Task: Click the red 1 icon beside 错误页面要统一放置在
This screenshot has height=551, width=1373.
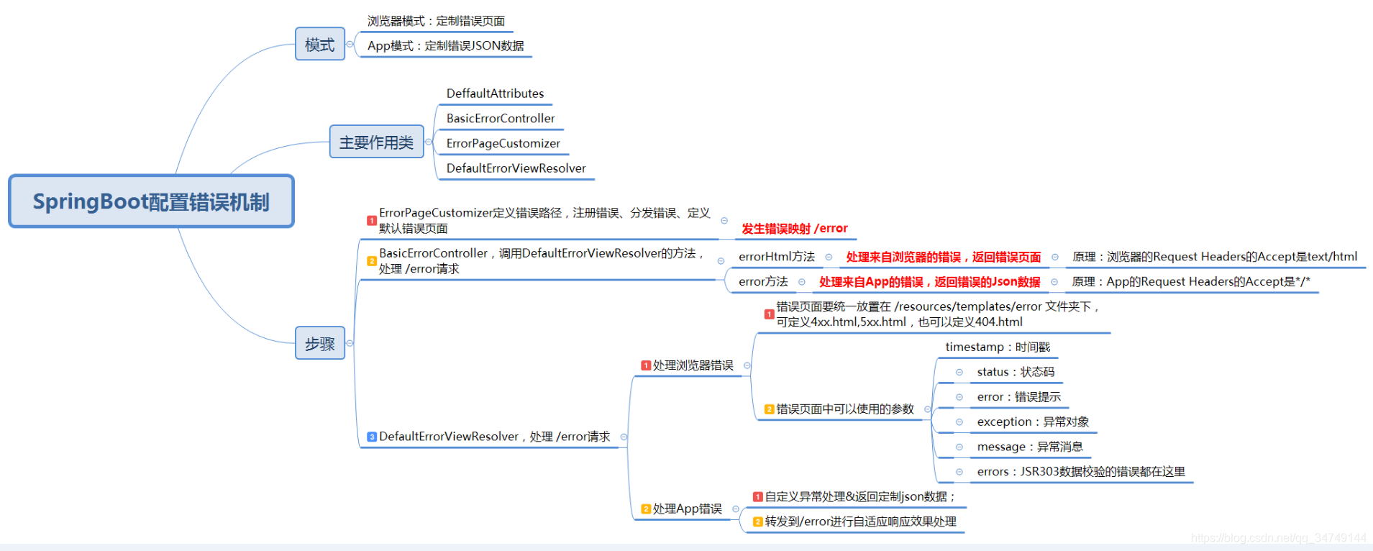Action: click(769, 314)
